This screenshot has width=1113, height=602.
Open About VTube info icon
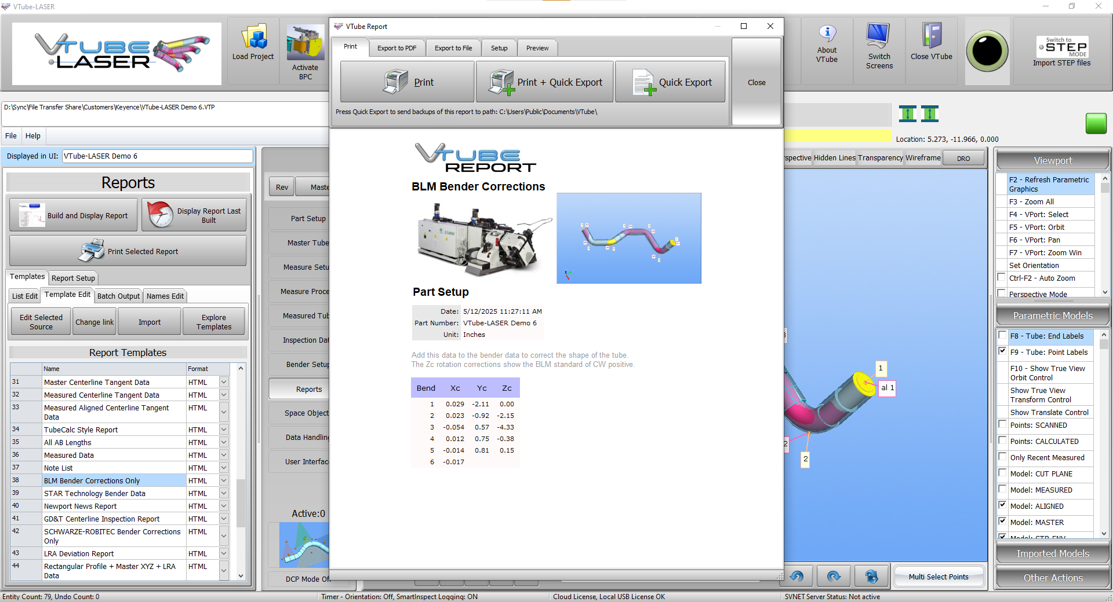coord(827,34)
